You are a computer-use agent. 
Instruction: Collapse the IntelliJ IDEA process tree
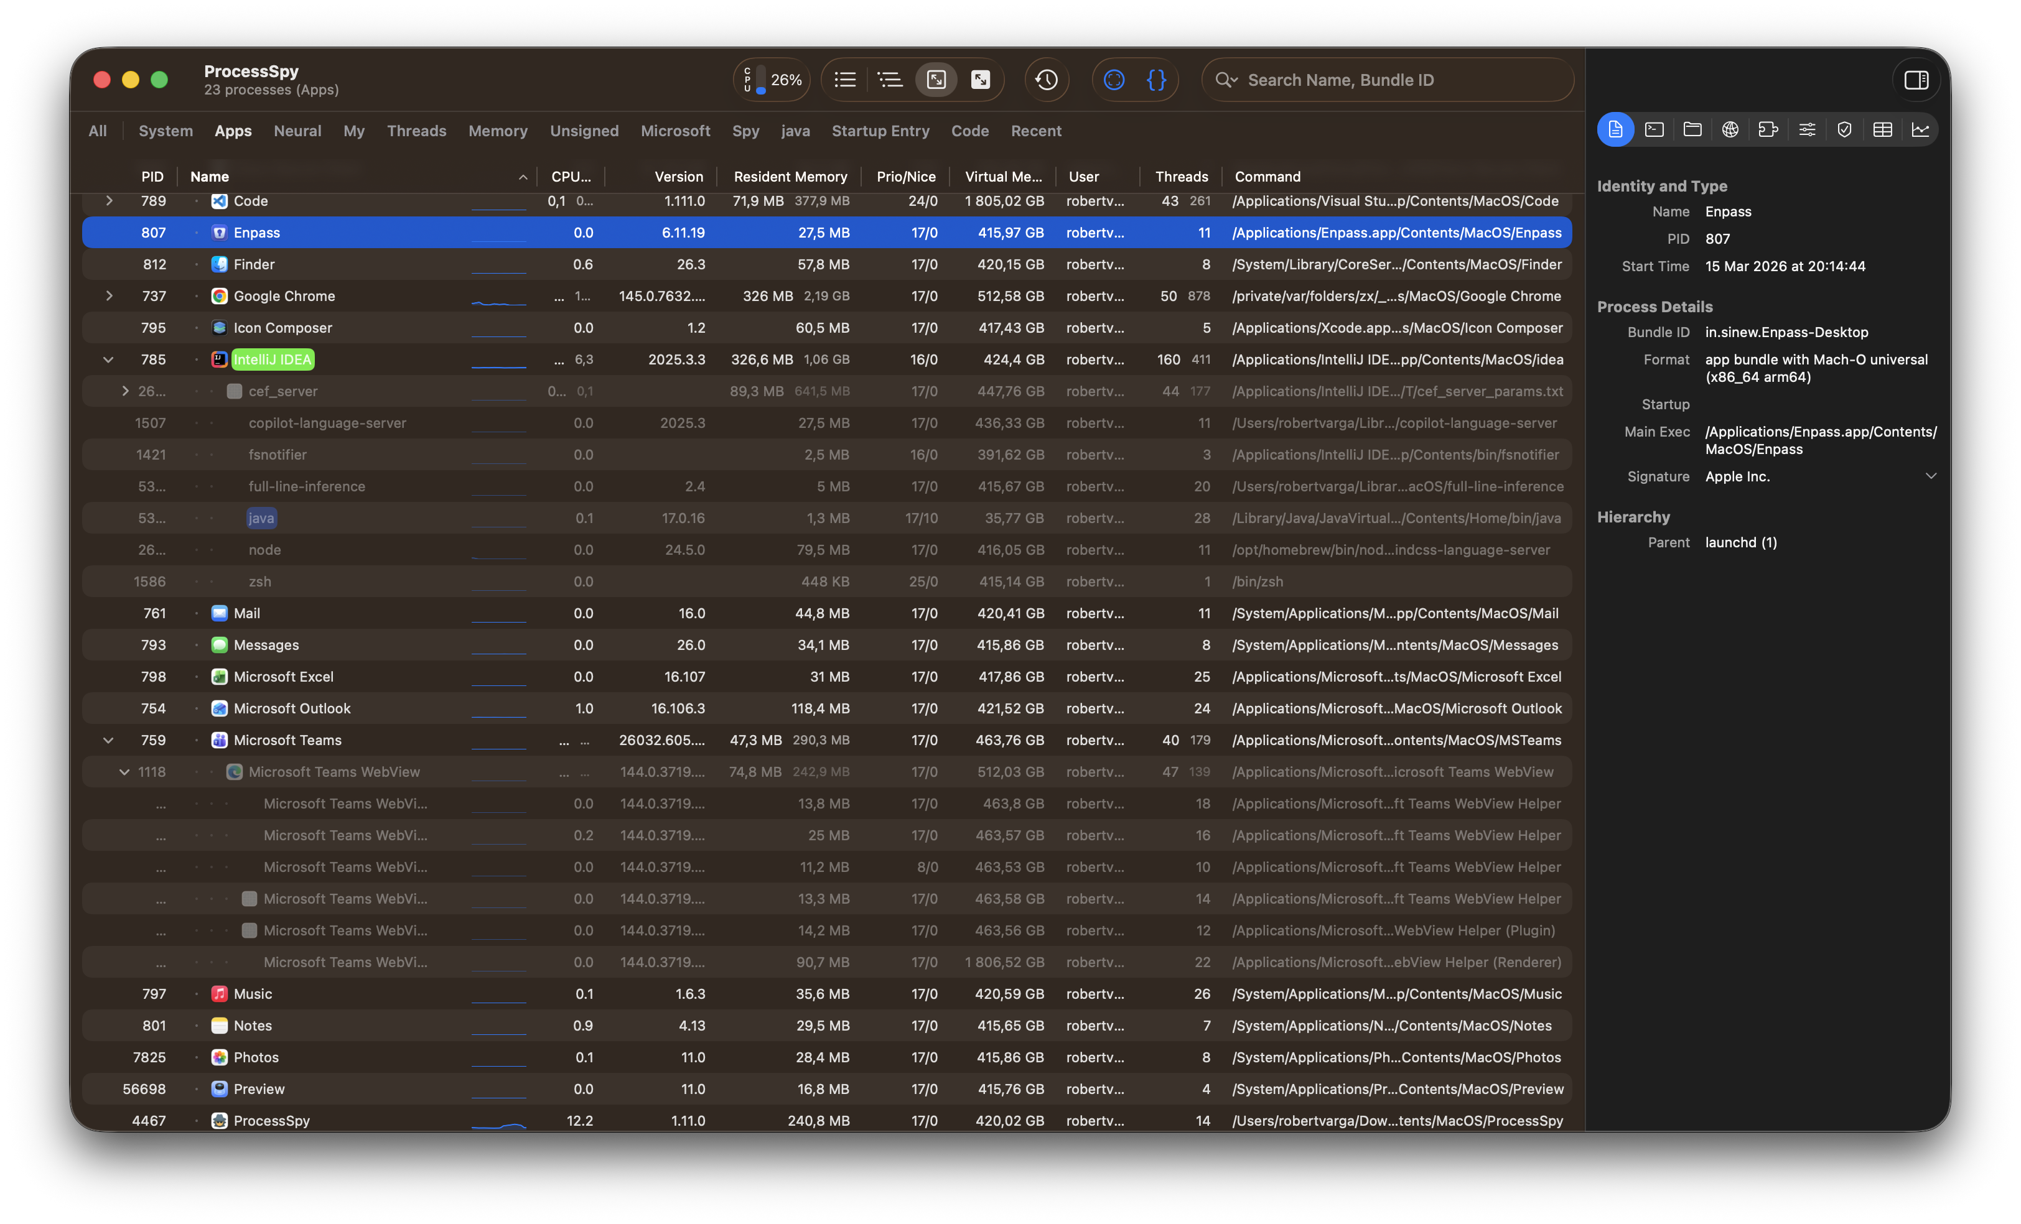pos(108,360)
